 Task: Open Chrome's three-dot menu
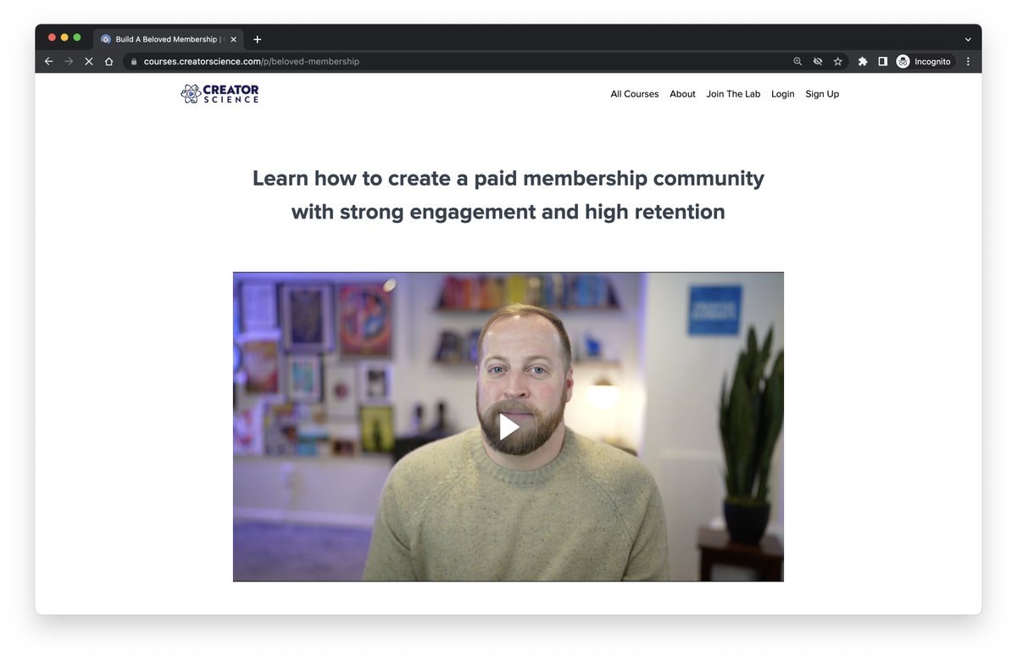pyautogui.click(x=968, y=61)
